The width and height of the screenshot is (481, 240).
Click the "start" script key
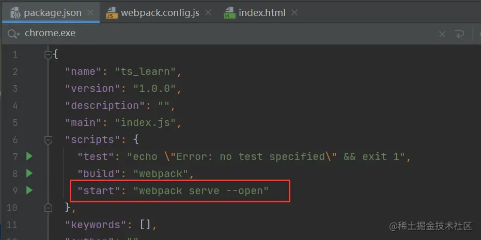pos(99,190)
